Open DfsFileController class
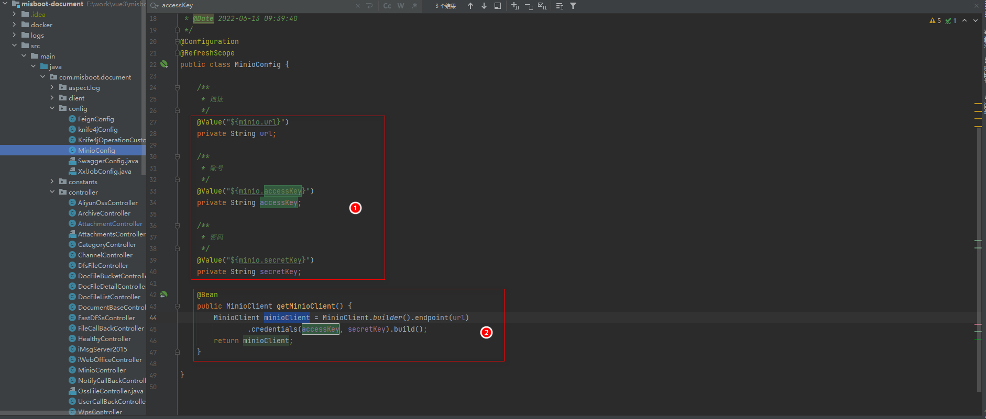Screen dimensions: 986x419 tap(103, 265)
